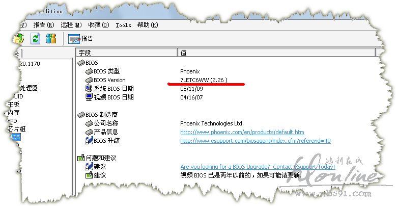
Task: Click the chip icon beside 公司名称
Action: [89, 123]
